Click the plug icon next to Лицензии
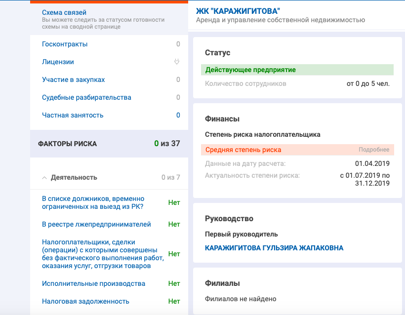 (x=177, y=62)
